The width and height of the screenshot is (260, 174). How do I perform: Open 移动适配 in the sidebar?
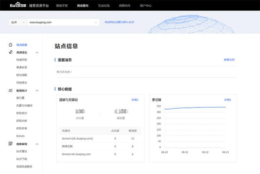(x=22, y=75)
